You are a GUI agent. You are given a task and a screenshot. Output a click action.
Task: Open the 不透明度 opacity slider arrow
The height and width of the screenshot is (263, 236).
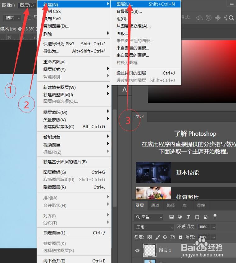(214, 227)
